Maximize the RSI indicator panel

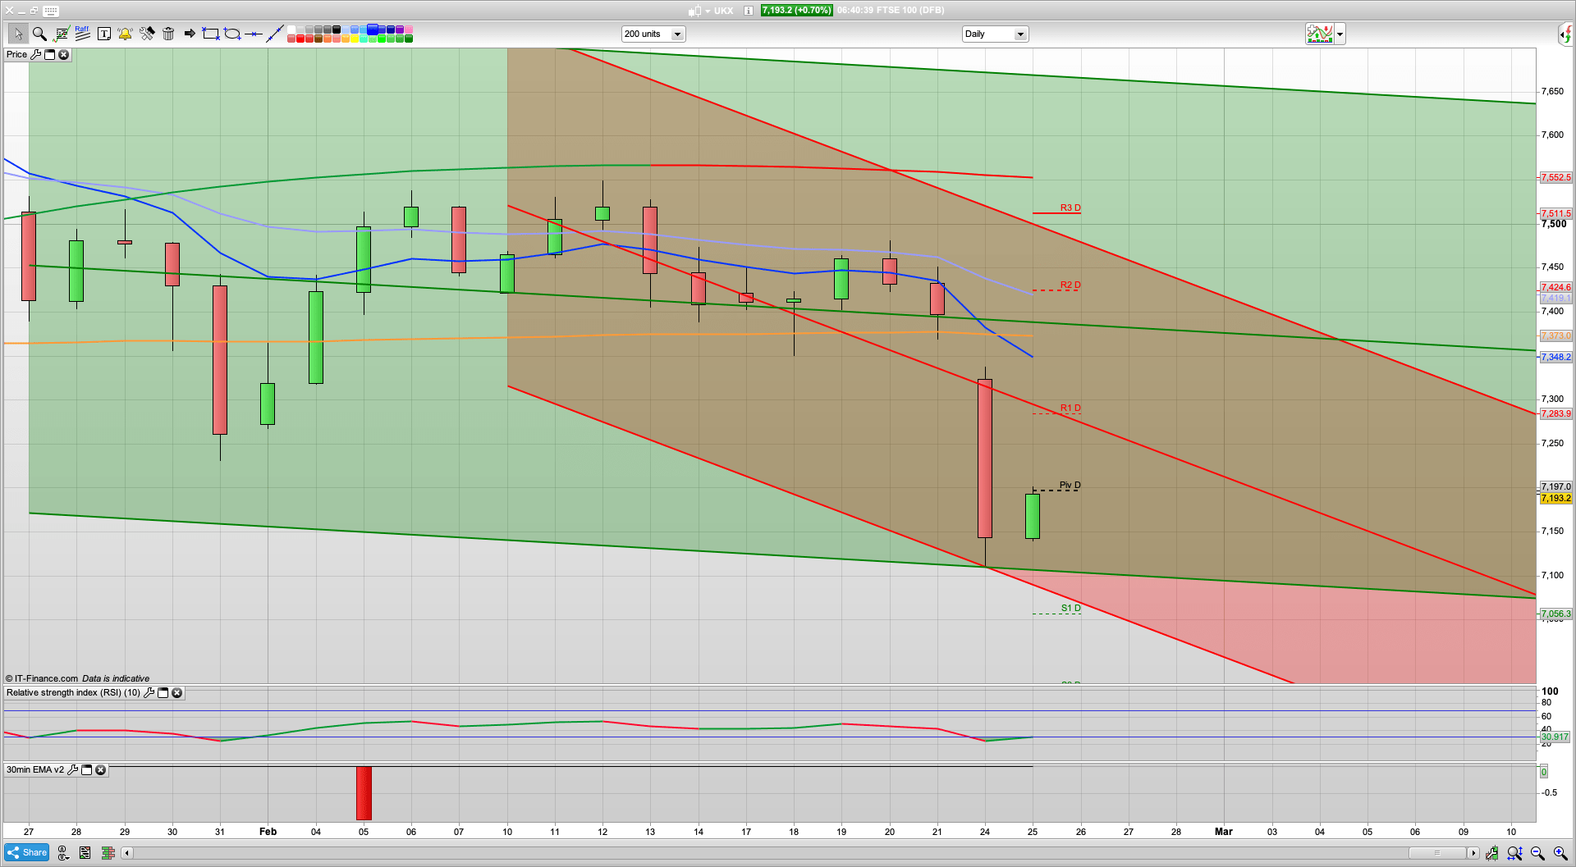163,693
